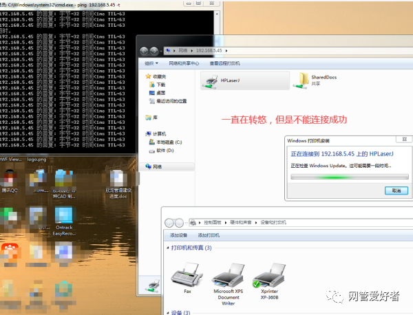This screenshot has width=413, height=315.
Task: Collapse the 设备 (3) group
Action: (x=168, y=313)
